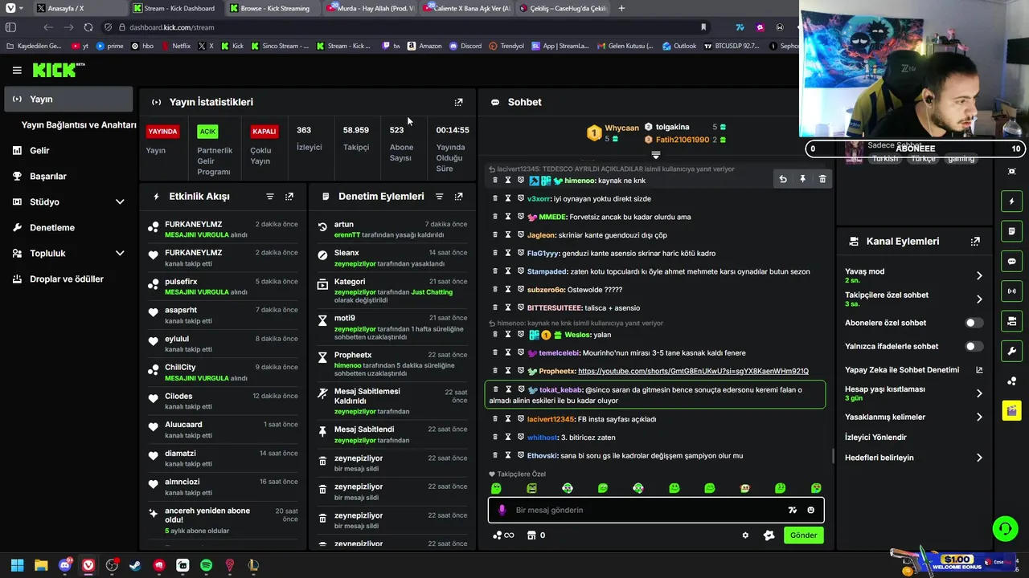
Task: Pin himenoo's highlighted chat message
Action: click(802, 180)
